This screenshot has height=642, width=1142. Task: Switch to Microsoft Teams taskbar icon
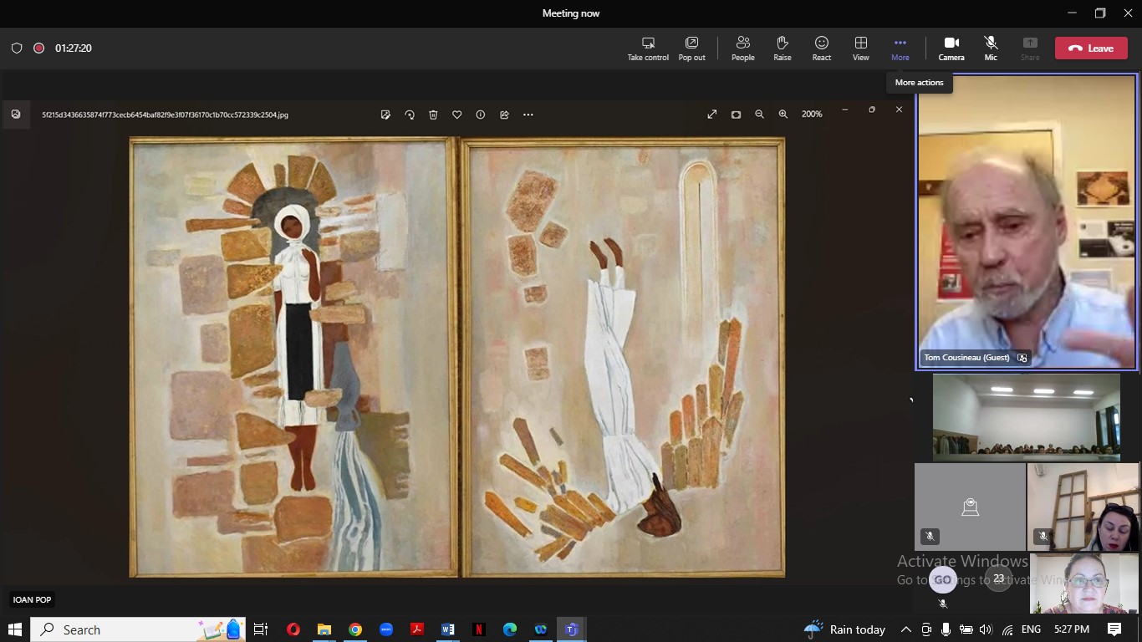(572, 629)
